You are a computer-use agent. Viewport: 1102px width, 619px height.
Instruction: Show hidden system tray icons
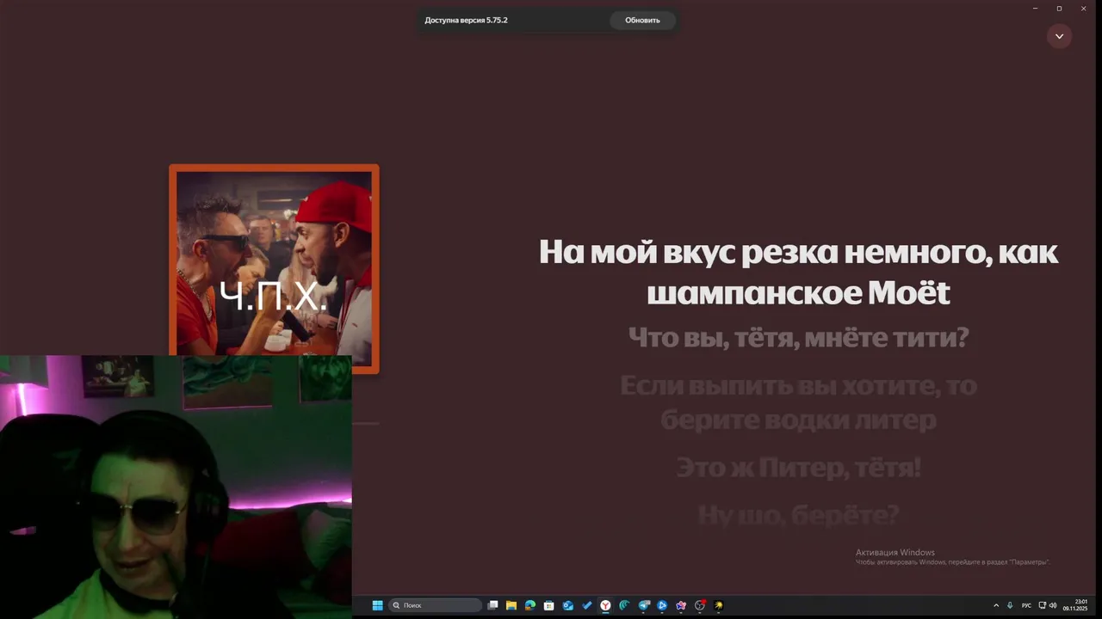(x=996, y=605)
